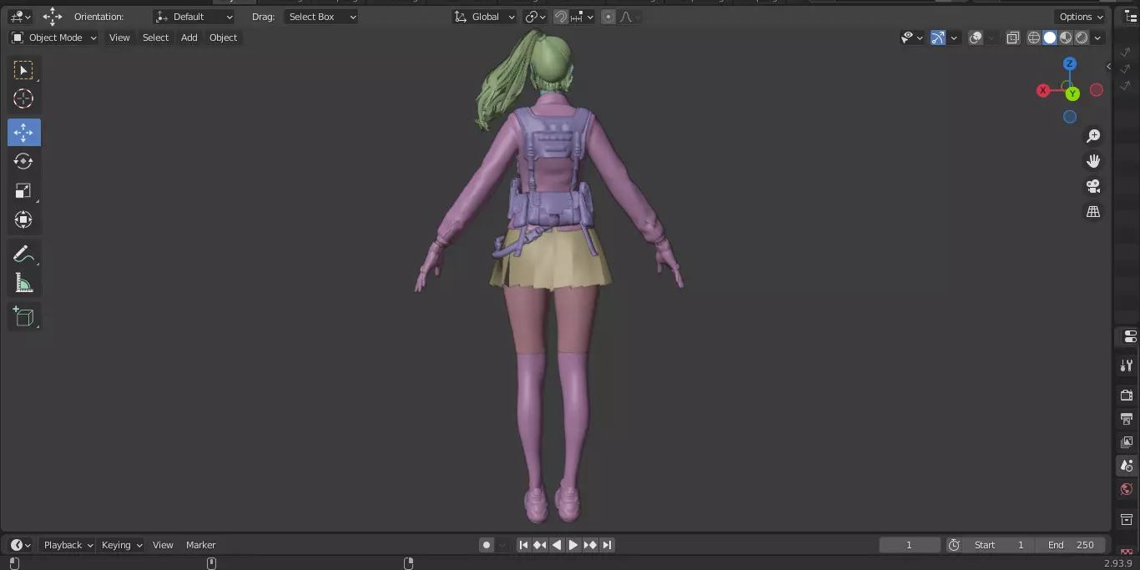Open the snapping options dropdown
1140x570 pixels.
pyautogui.click(x=583, y=17)
